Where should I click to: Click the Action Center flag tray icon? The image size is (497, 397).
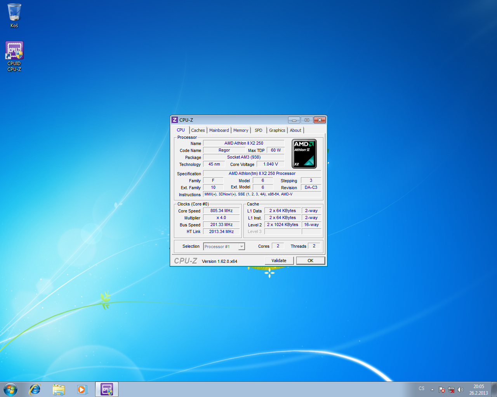(x=442, y=390)
